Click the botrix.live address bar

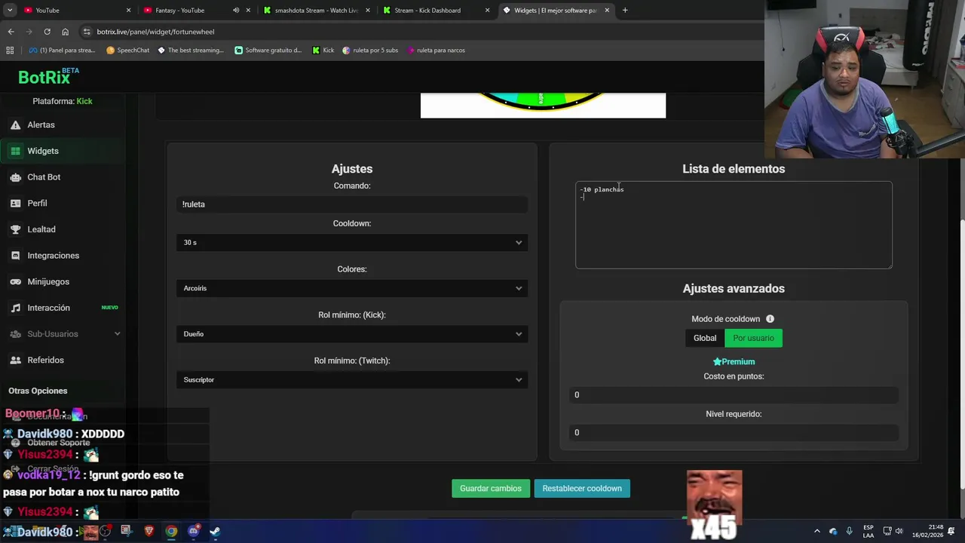[422, 32]
